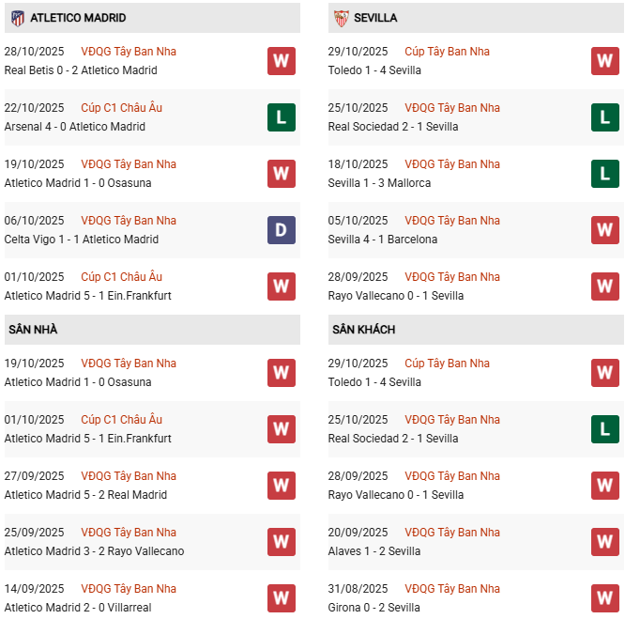Click the W badge for Girona vs Sevilla

604,598
